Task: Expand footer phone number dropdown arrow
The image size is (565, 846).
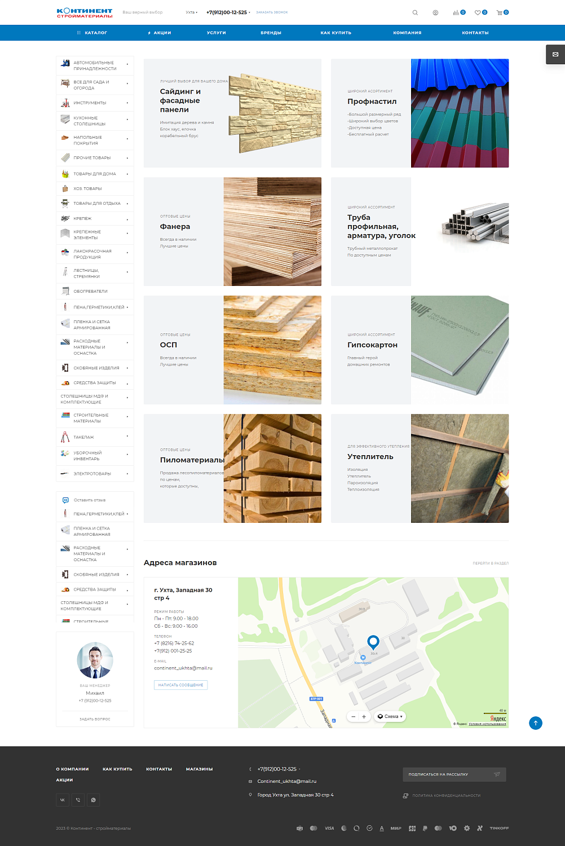Action: (299, 769)
